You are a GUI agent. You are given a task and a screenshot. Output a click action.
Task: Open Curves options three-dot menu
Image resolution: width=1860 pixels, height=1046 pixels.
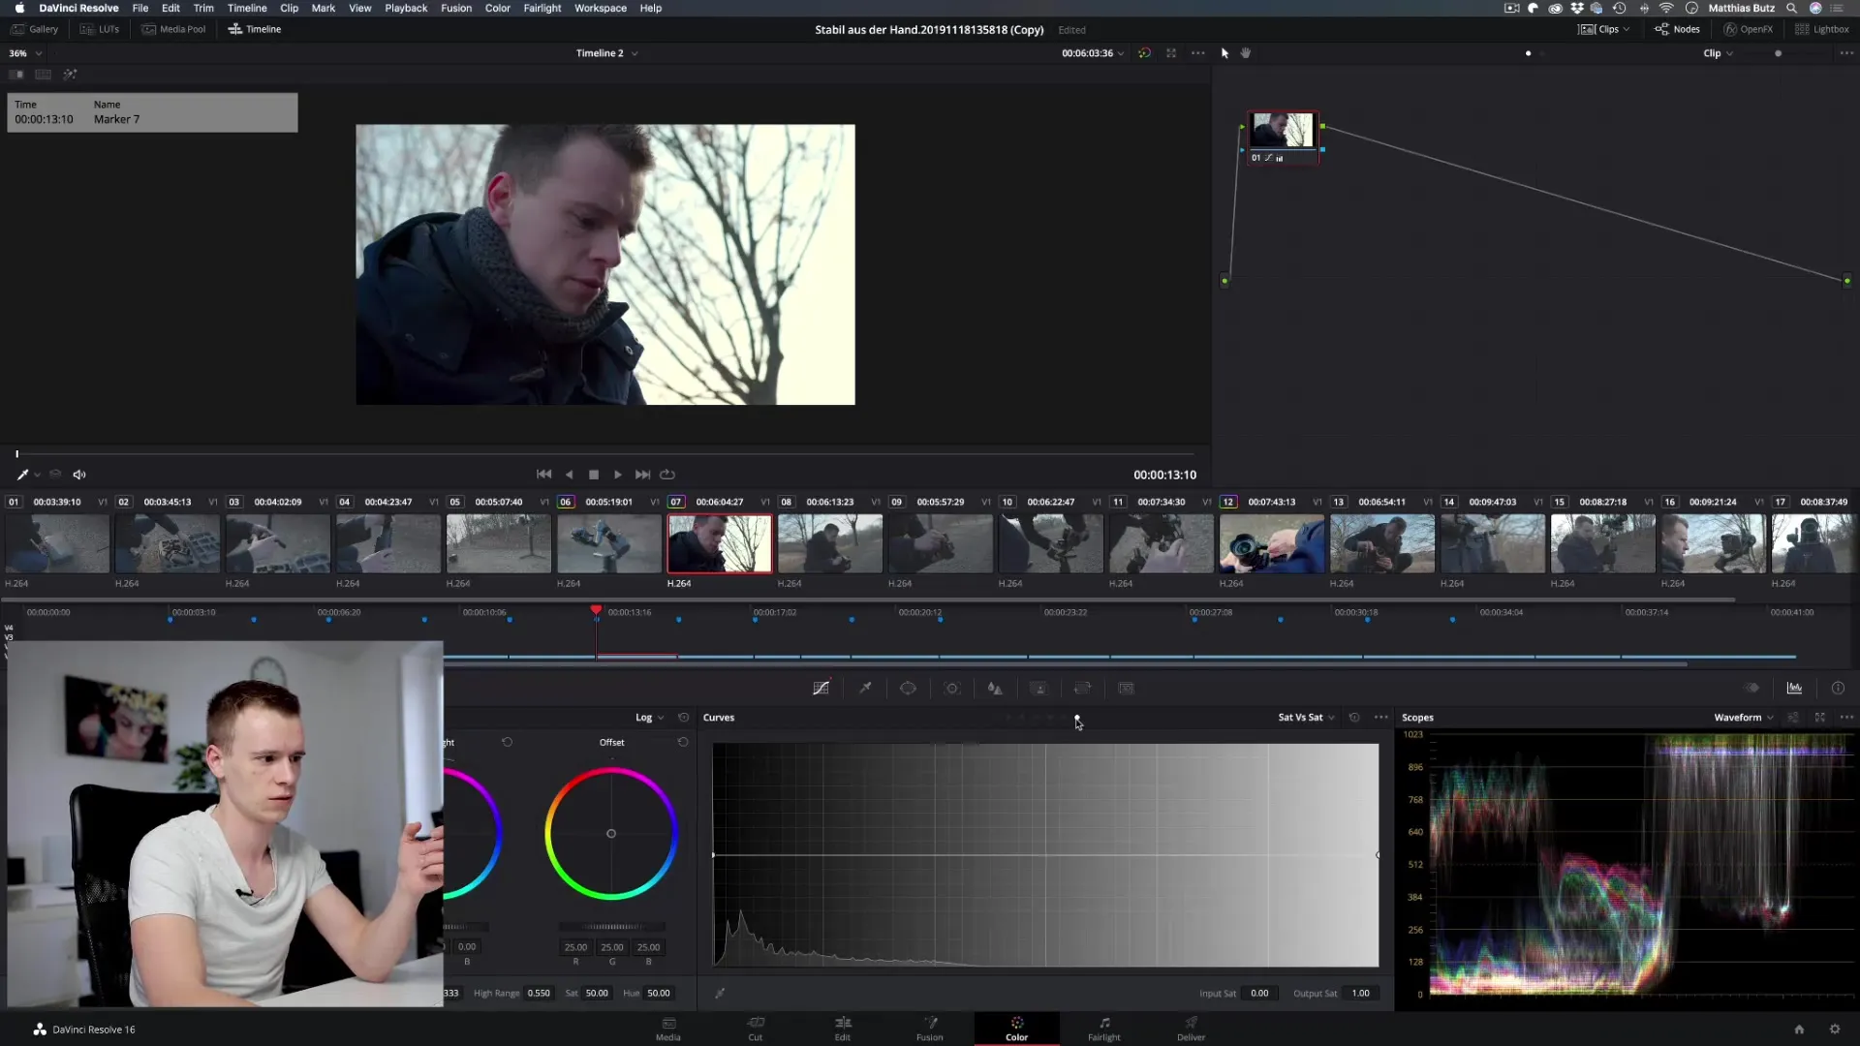point(1381,718)
